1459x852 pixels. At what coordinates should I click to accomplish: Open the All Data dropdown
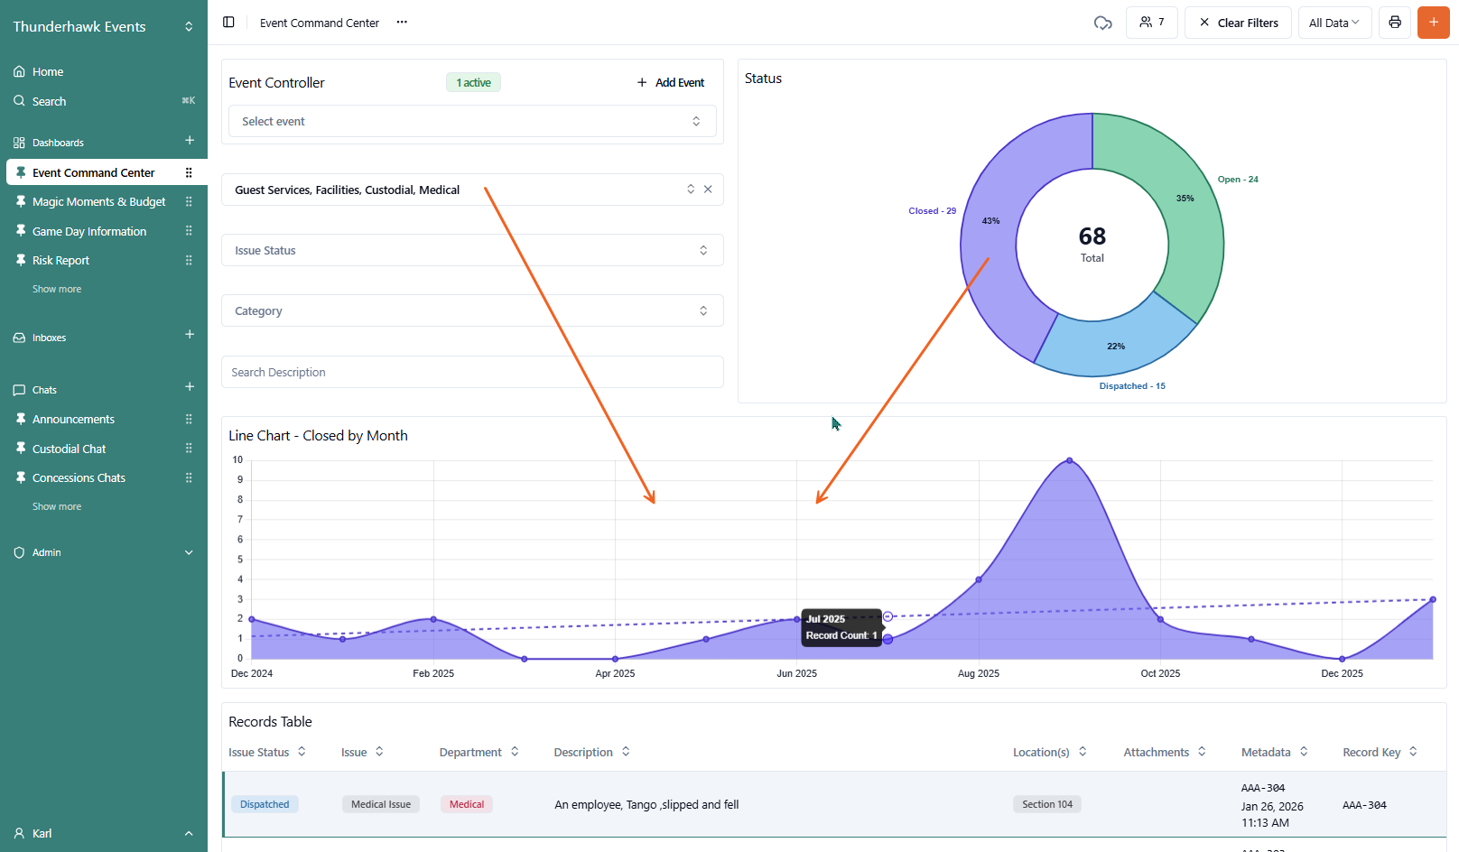click(x=1334, y=23)
